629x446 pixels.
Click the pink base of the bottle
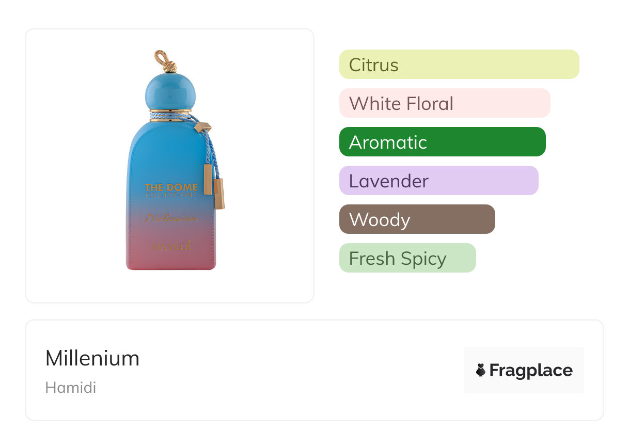click(x=171, y=261)
